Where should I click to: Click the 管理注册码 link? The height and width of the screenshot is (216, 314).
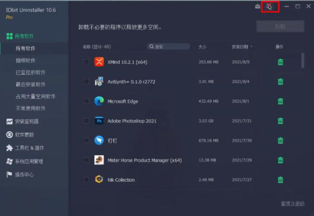click(292, 204)
